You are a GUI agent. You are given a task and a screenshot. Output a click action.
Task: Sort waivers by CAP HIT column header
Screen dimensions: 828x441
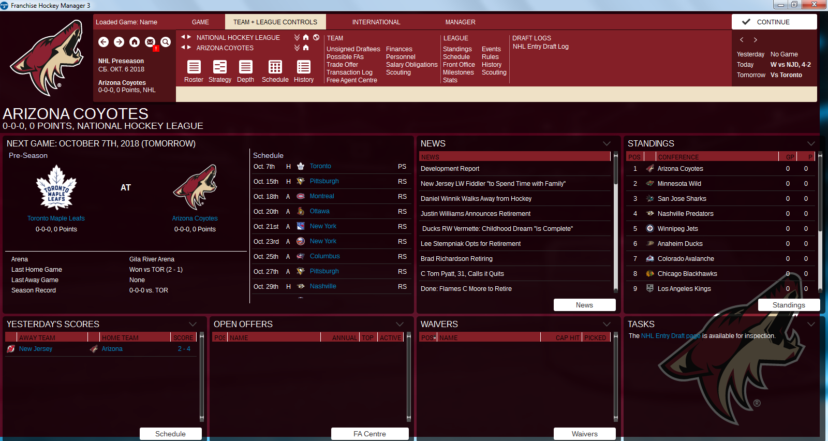point(561,337)
